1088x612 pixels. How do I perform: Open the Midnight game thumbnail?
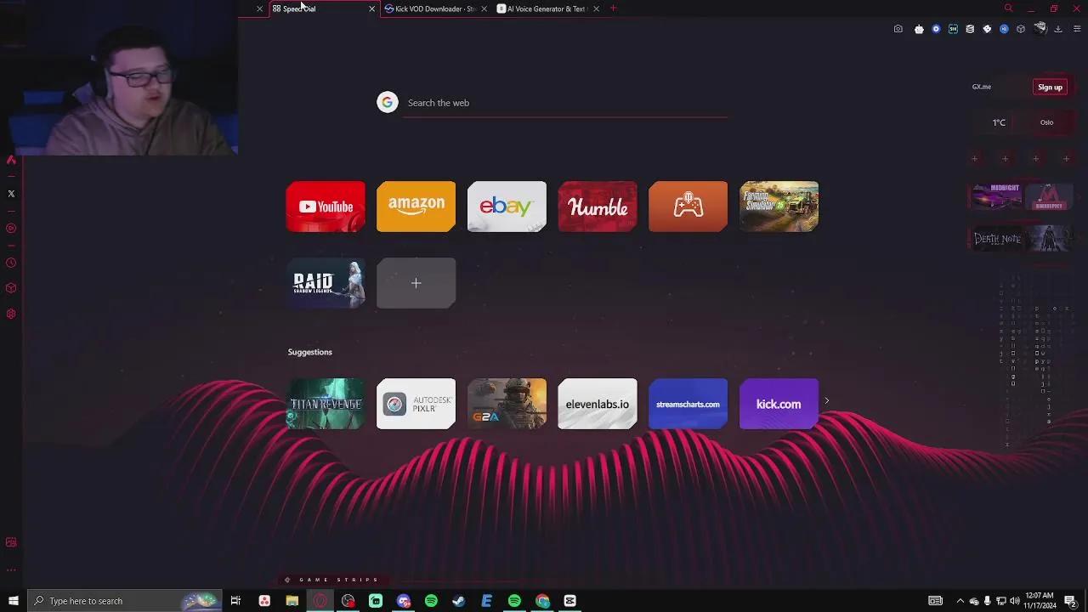pyautogui.click(x=996, y=197)
